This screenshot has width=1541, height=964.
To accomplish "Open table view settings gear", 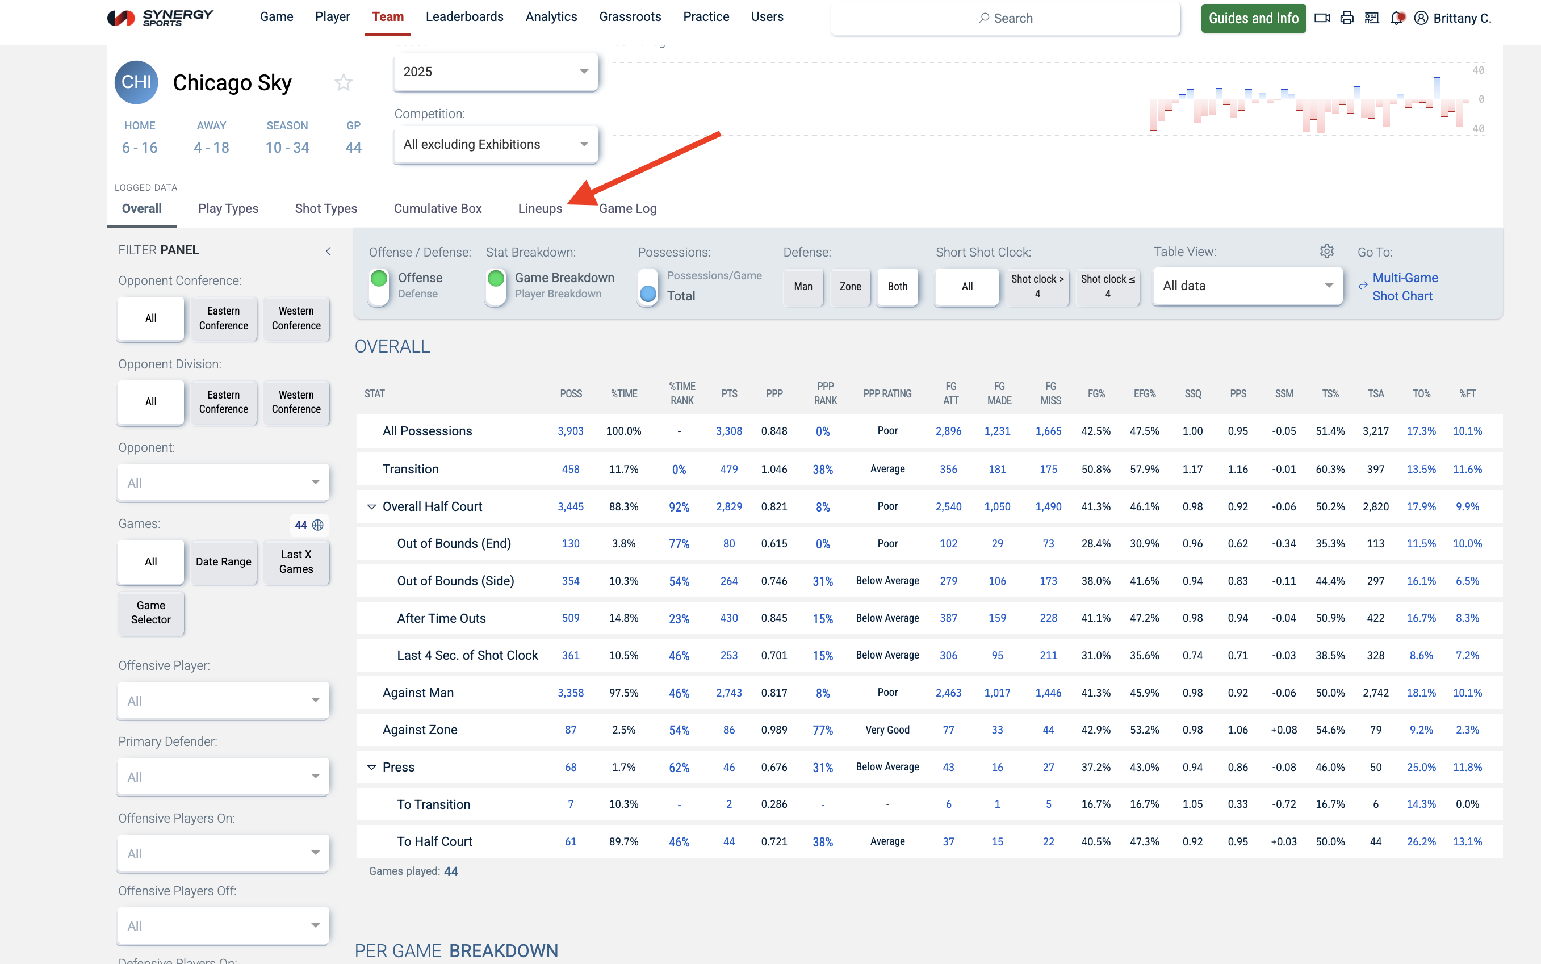I will pos(1326,251).
